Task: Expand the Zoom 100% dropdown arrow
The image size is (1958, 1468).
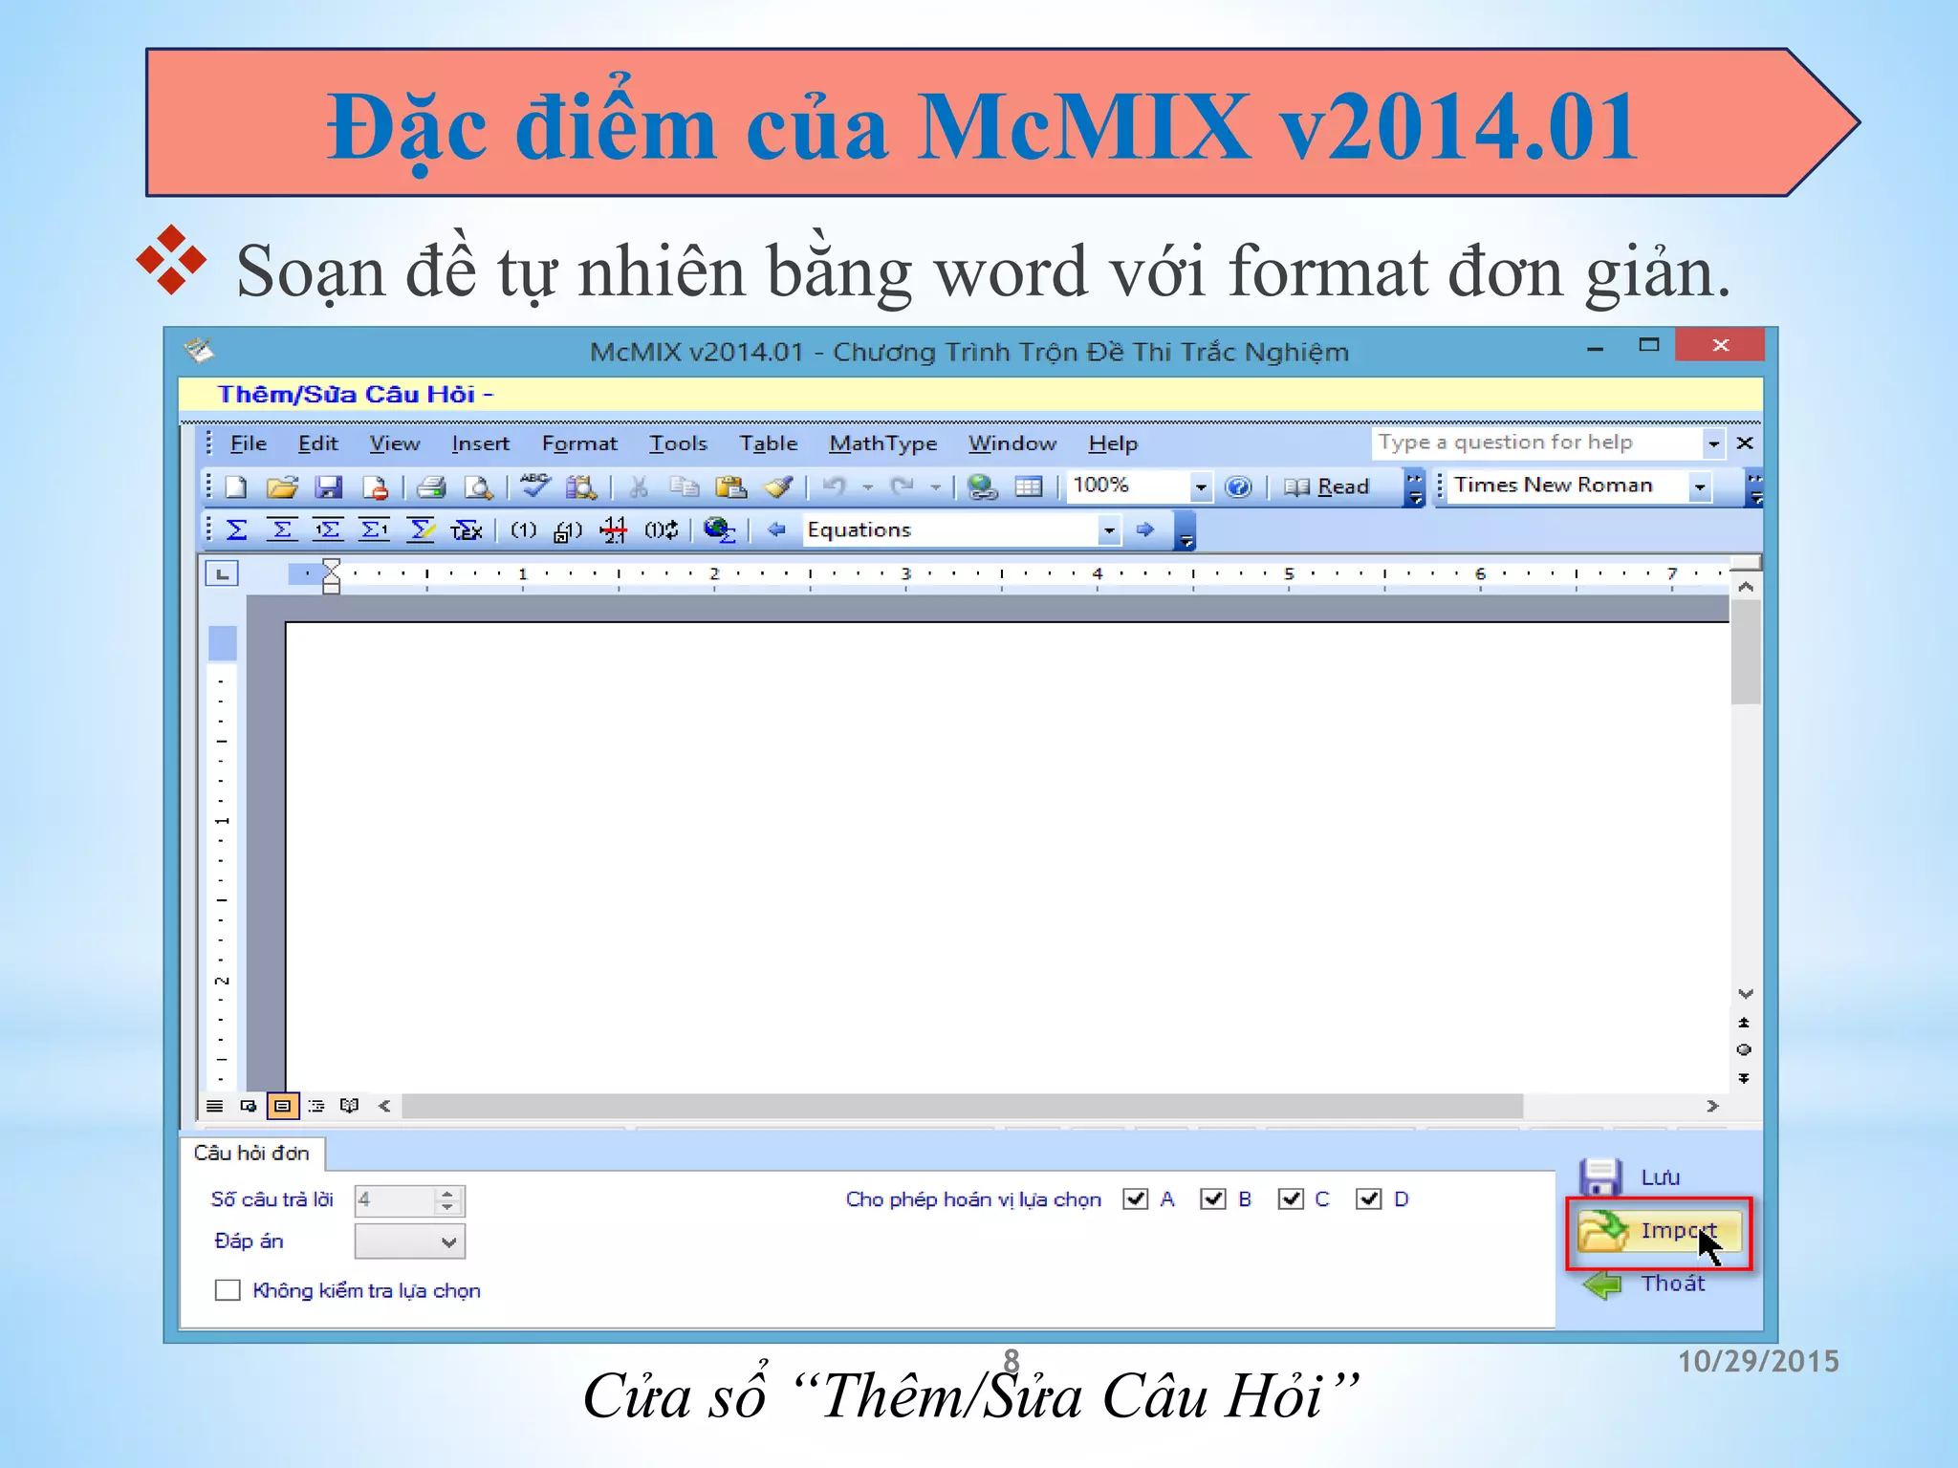Action: (1201, 487)
